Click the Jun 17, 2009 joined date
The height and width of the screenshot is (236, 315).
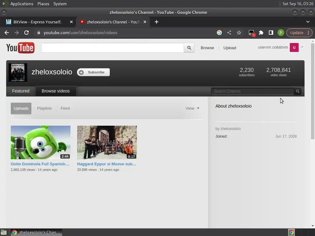tap(286, 136)
